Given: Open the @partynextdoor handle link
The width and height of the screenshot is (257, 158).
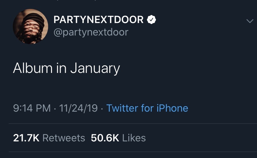Looking at the screenshot, I should click(x=91, y=32).
